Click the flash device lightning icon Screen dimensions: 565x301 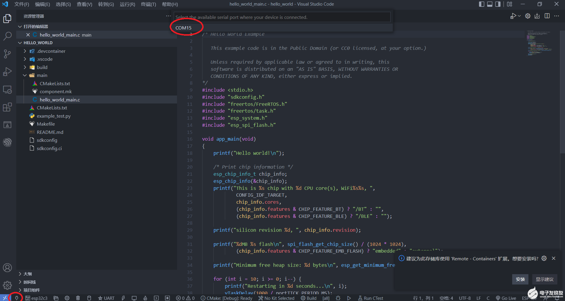click(x=123, y=298)
